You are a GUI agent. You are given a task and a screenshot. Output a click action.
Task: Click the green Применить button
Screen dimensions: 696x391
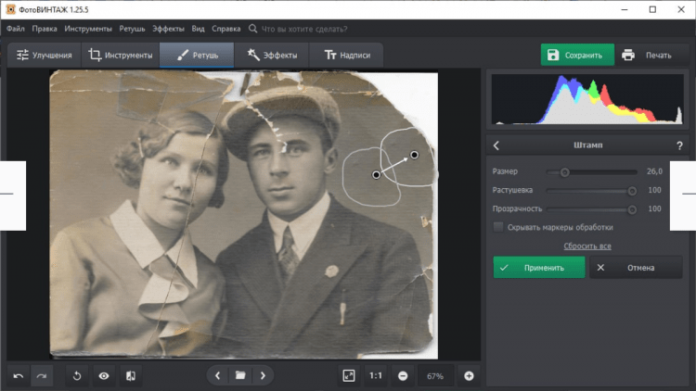(539, 268)
